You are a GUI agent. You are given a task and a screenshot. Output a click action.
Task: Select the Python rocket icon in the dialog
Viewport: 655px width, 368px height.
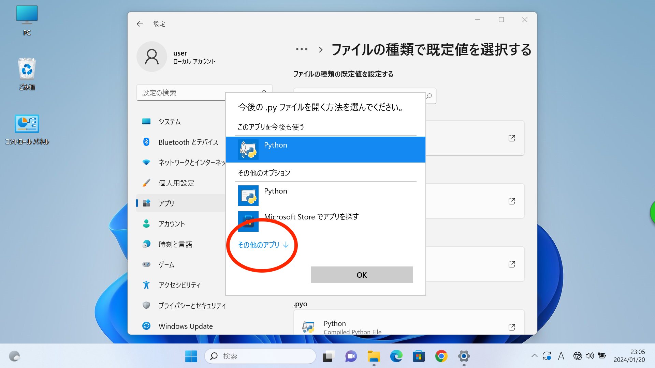pyautogui.click(x=248, y=150)
